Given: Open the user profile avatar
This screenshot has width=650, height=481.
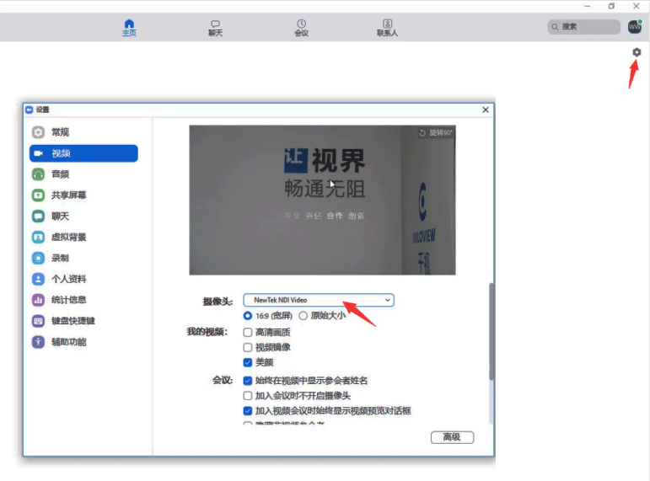Looking at the screenshot, I should pyautogui.click(x=635, y=26).
